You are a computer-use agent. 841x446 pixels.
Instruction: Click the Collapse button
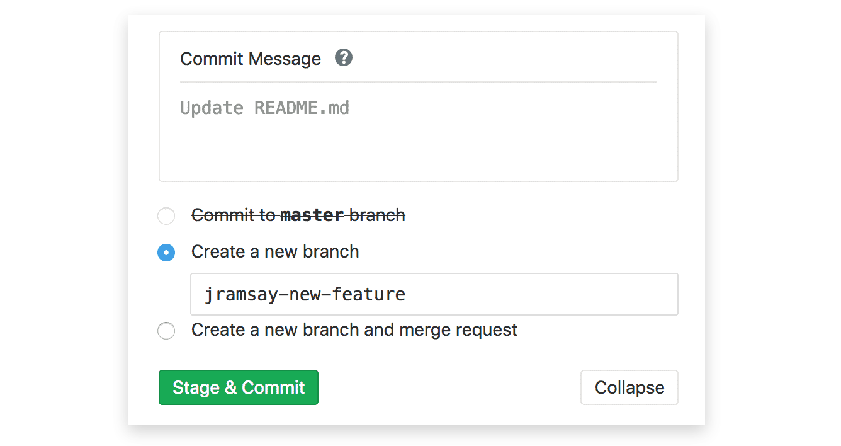[629, 387]
